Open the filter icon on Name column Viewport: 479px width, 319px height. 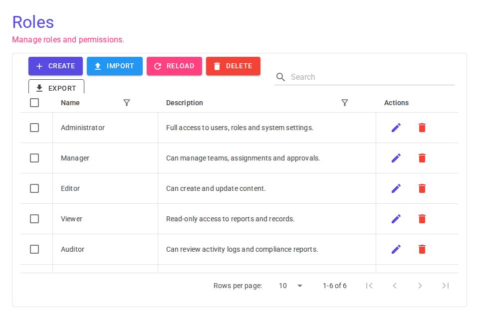point(127,103)
